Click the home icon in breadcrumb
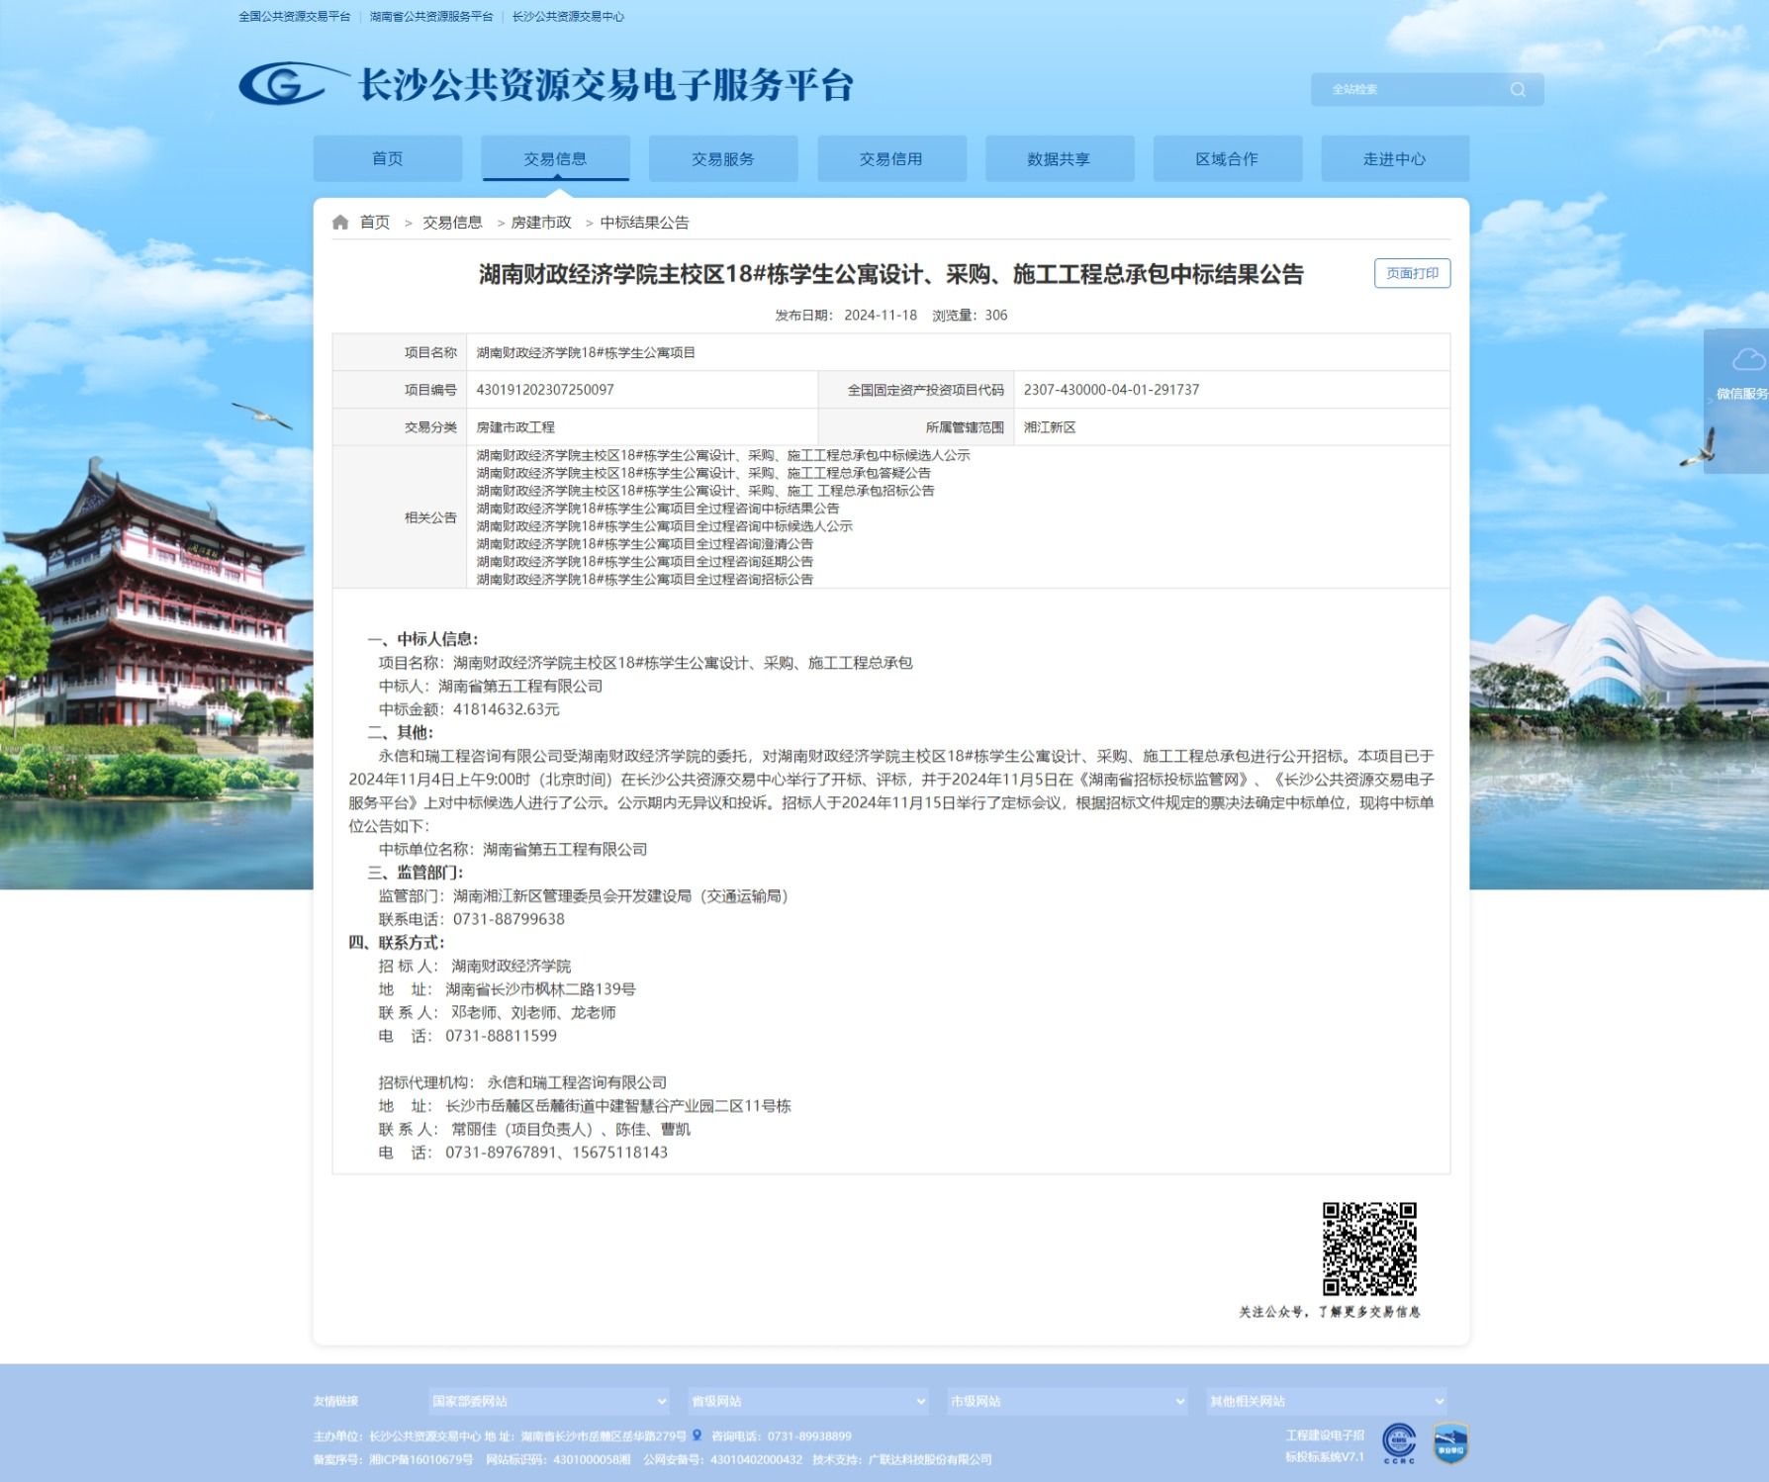The image size is (1769, 1482). pos(340,223)
